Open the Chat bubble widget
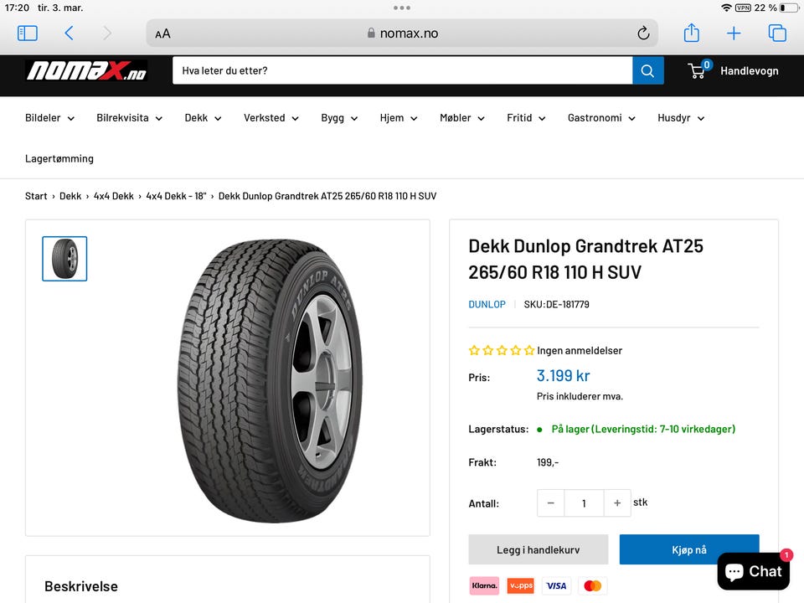The image size is (804, 603). click(x=753, y=571)
